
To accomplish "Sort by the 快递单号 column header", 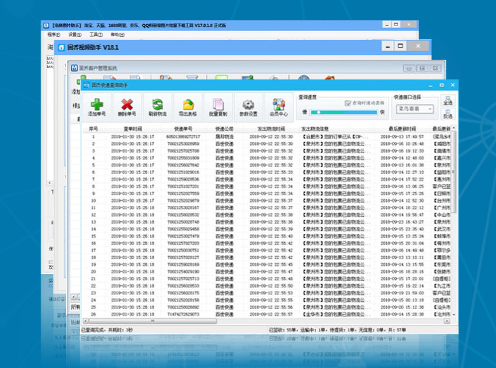I will pos(183,129).
